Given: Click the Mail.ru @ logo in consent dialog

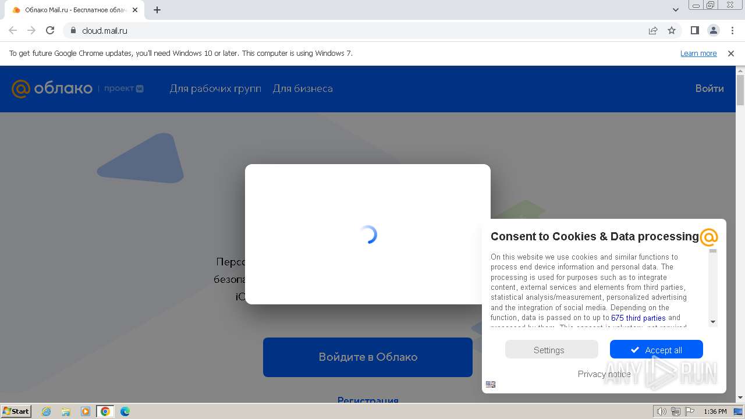Looking at the screenshot, I should 708,237.
